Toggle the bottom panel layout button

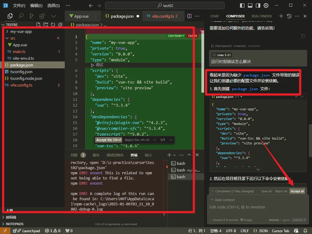[x=250, y=5]
